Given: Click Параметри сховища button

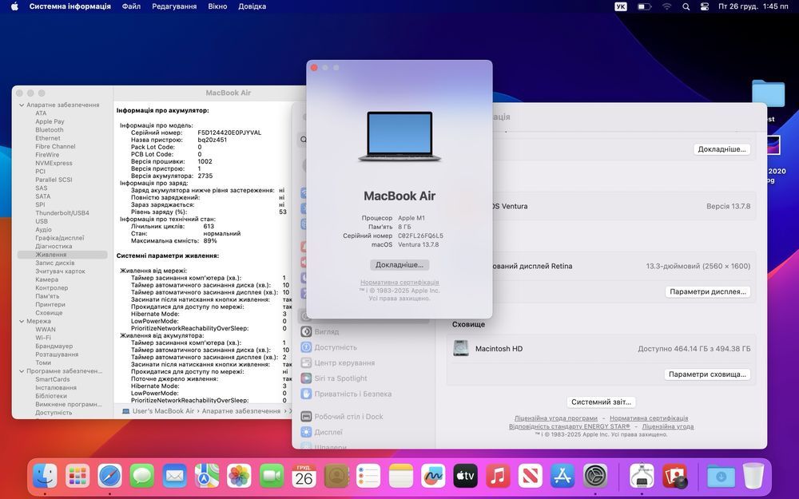Looking at the screenshot, I should point(707,374).
